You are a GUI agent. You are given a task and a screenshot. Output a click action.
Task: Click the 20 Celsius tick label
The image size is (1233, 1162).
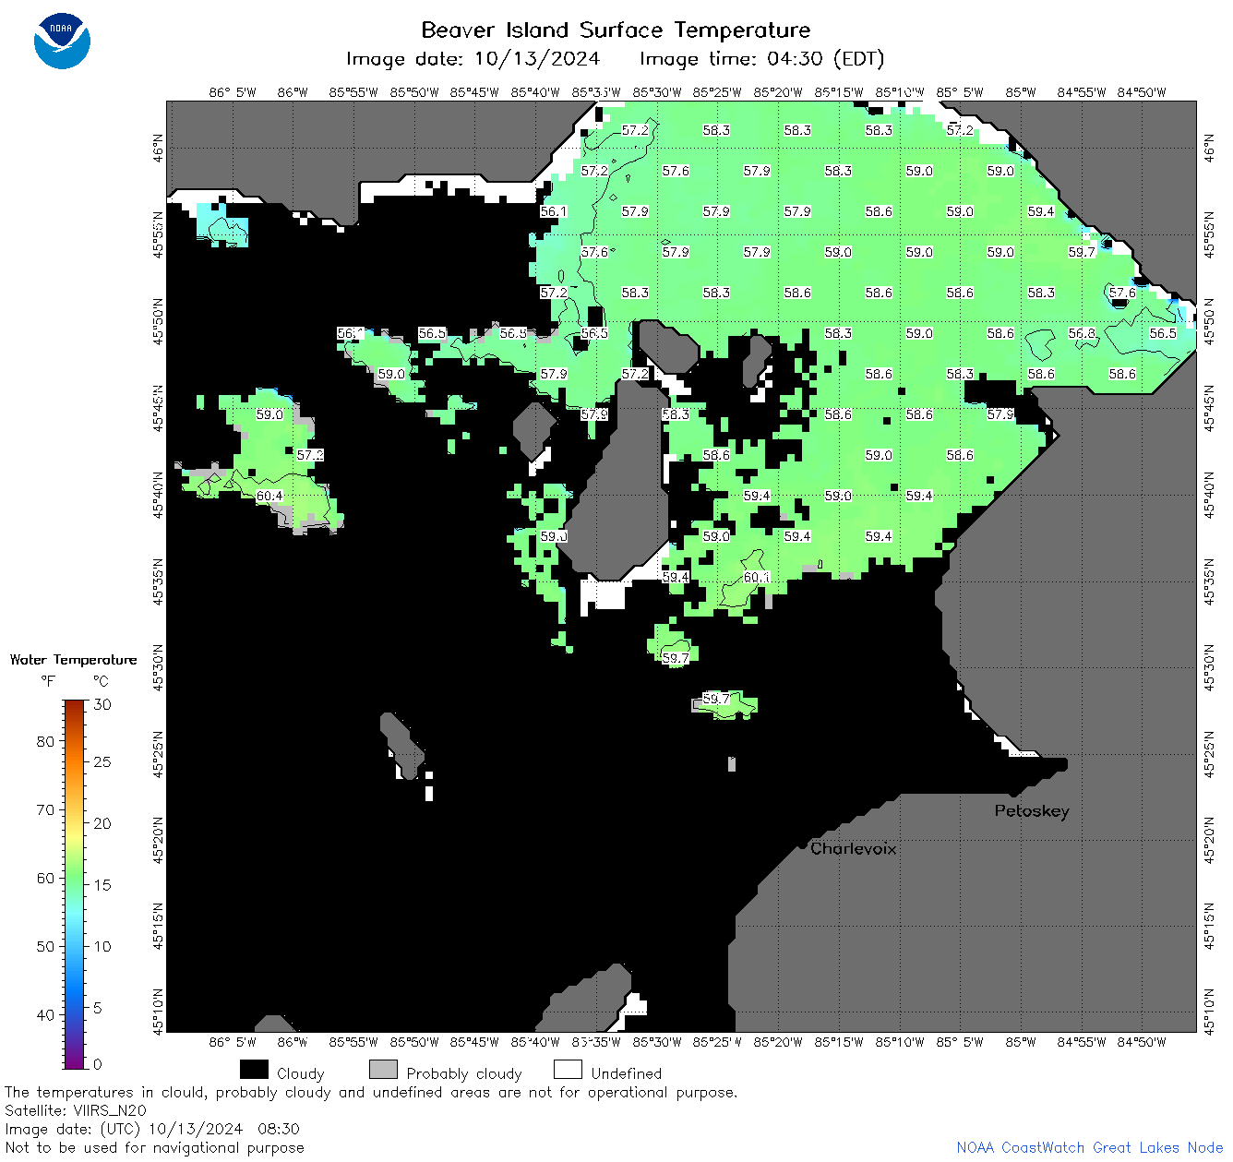(x=102, y=824)
